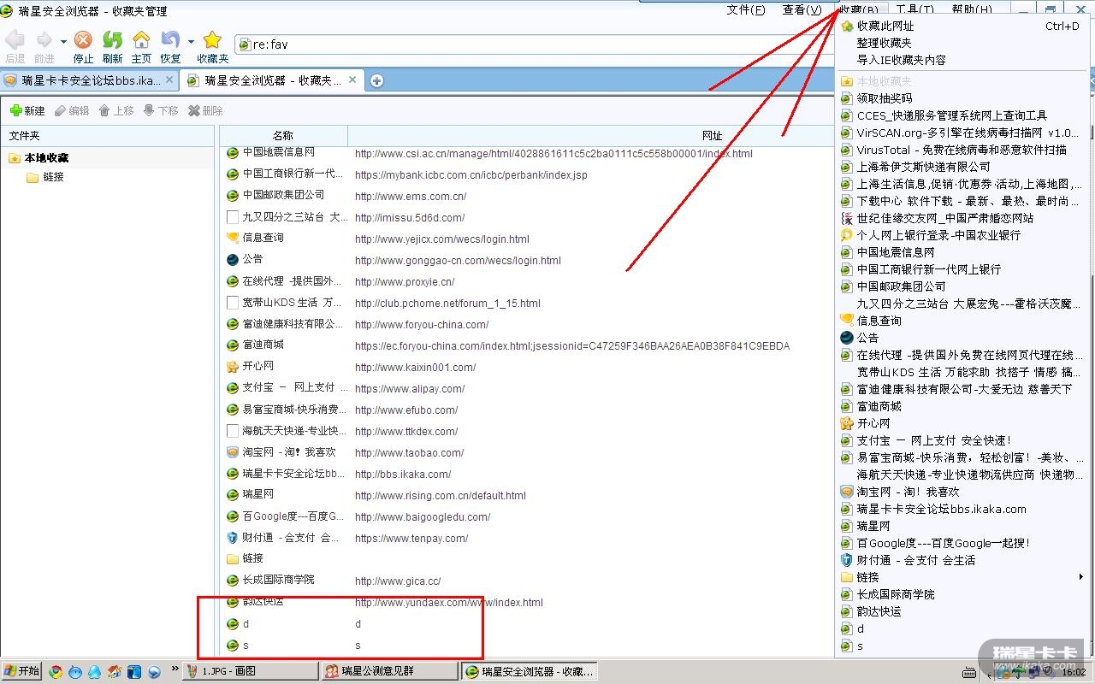Click the http://www.baigoogledu.com/ address cell
1095x684 pixels.
point(423,517)
